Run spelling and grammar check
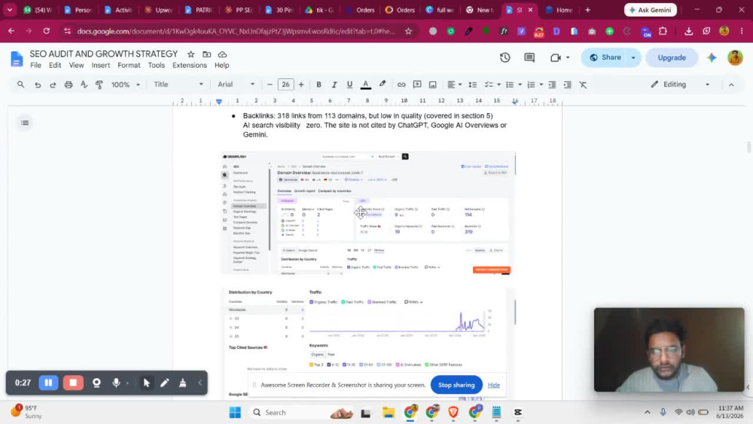753x424 pixels. pos(84,84)
